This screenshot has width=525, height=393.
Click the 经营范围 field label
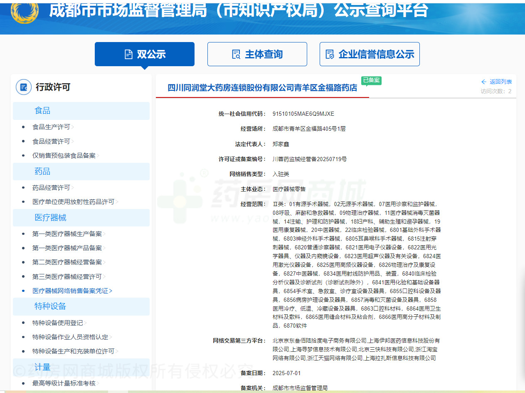(x=252, y=204)
